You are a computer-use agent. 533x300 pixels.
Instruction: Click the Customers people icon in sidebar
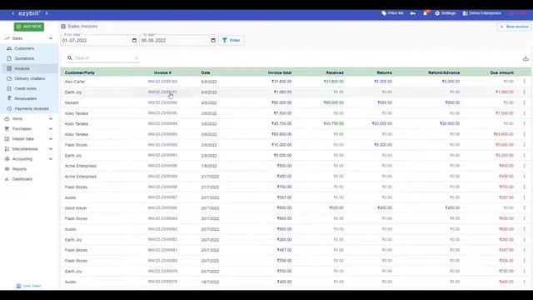9,48
